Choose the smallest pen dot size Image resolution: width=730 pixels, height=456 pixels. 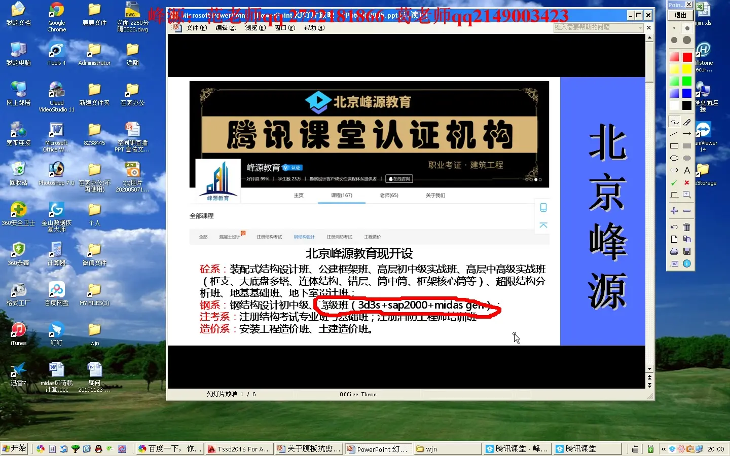[x=674, y=28]
